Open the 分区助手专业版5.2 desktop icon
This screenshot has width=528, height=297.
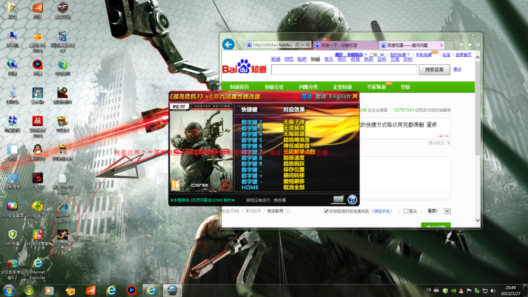pyautogui.click(x=12, y=270)
